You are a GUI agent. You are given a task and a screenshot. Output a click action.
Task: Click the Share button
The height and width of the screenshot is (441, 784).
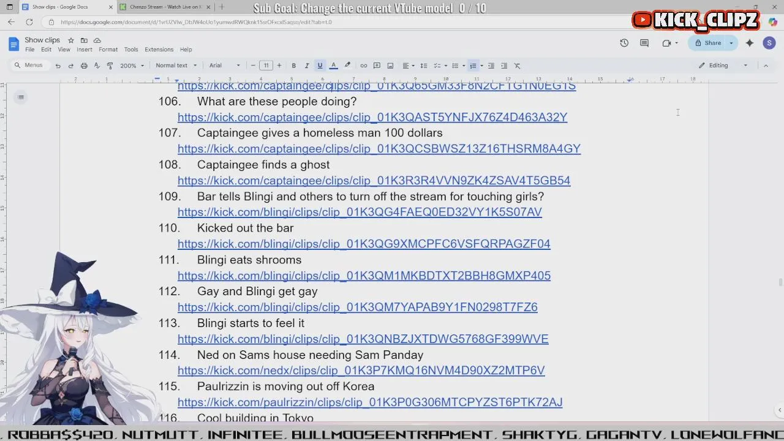(x=707, y=43)
